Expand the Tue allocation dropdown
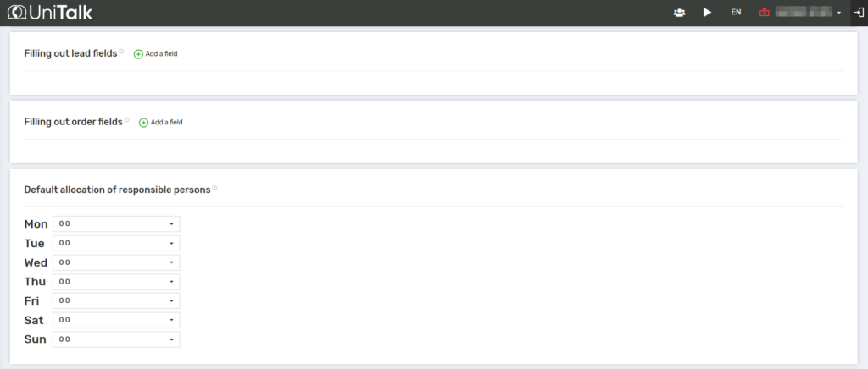 click(x=116, y=244)
